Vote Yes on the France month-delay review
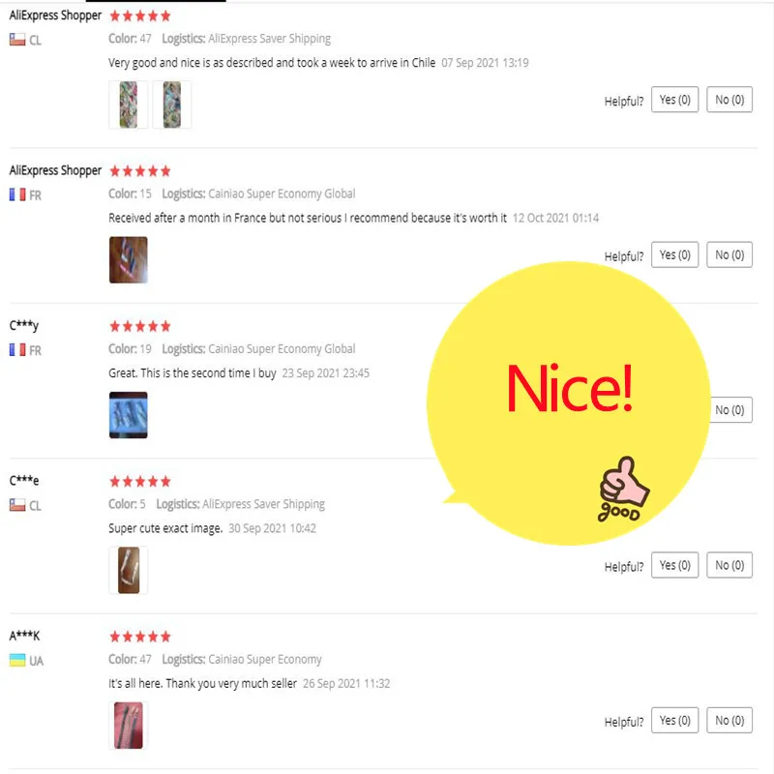This screenshot has width=774, height=774. (674, 254)
